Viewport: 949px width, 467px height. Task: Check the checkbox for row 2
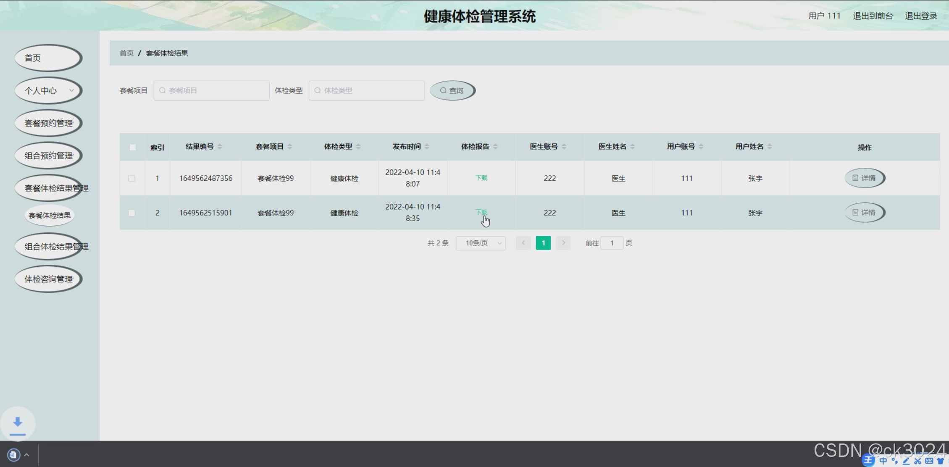pyautogui.click(x=132, y=213)
